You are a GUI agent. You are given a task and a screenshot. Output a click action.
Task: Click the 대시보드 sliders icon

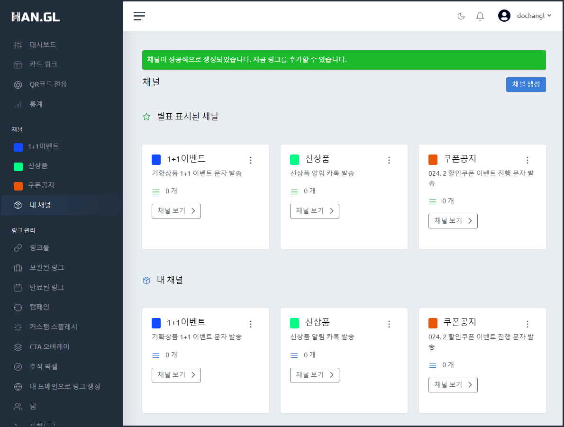[18, 45]
